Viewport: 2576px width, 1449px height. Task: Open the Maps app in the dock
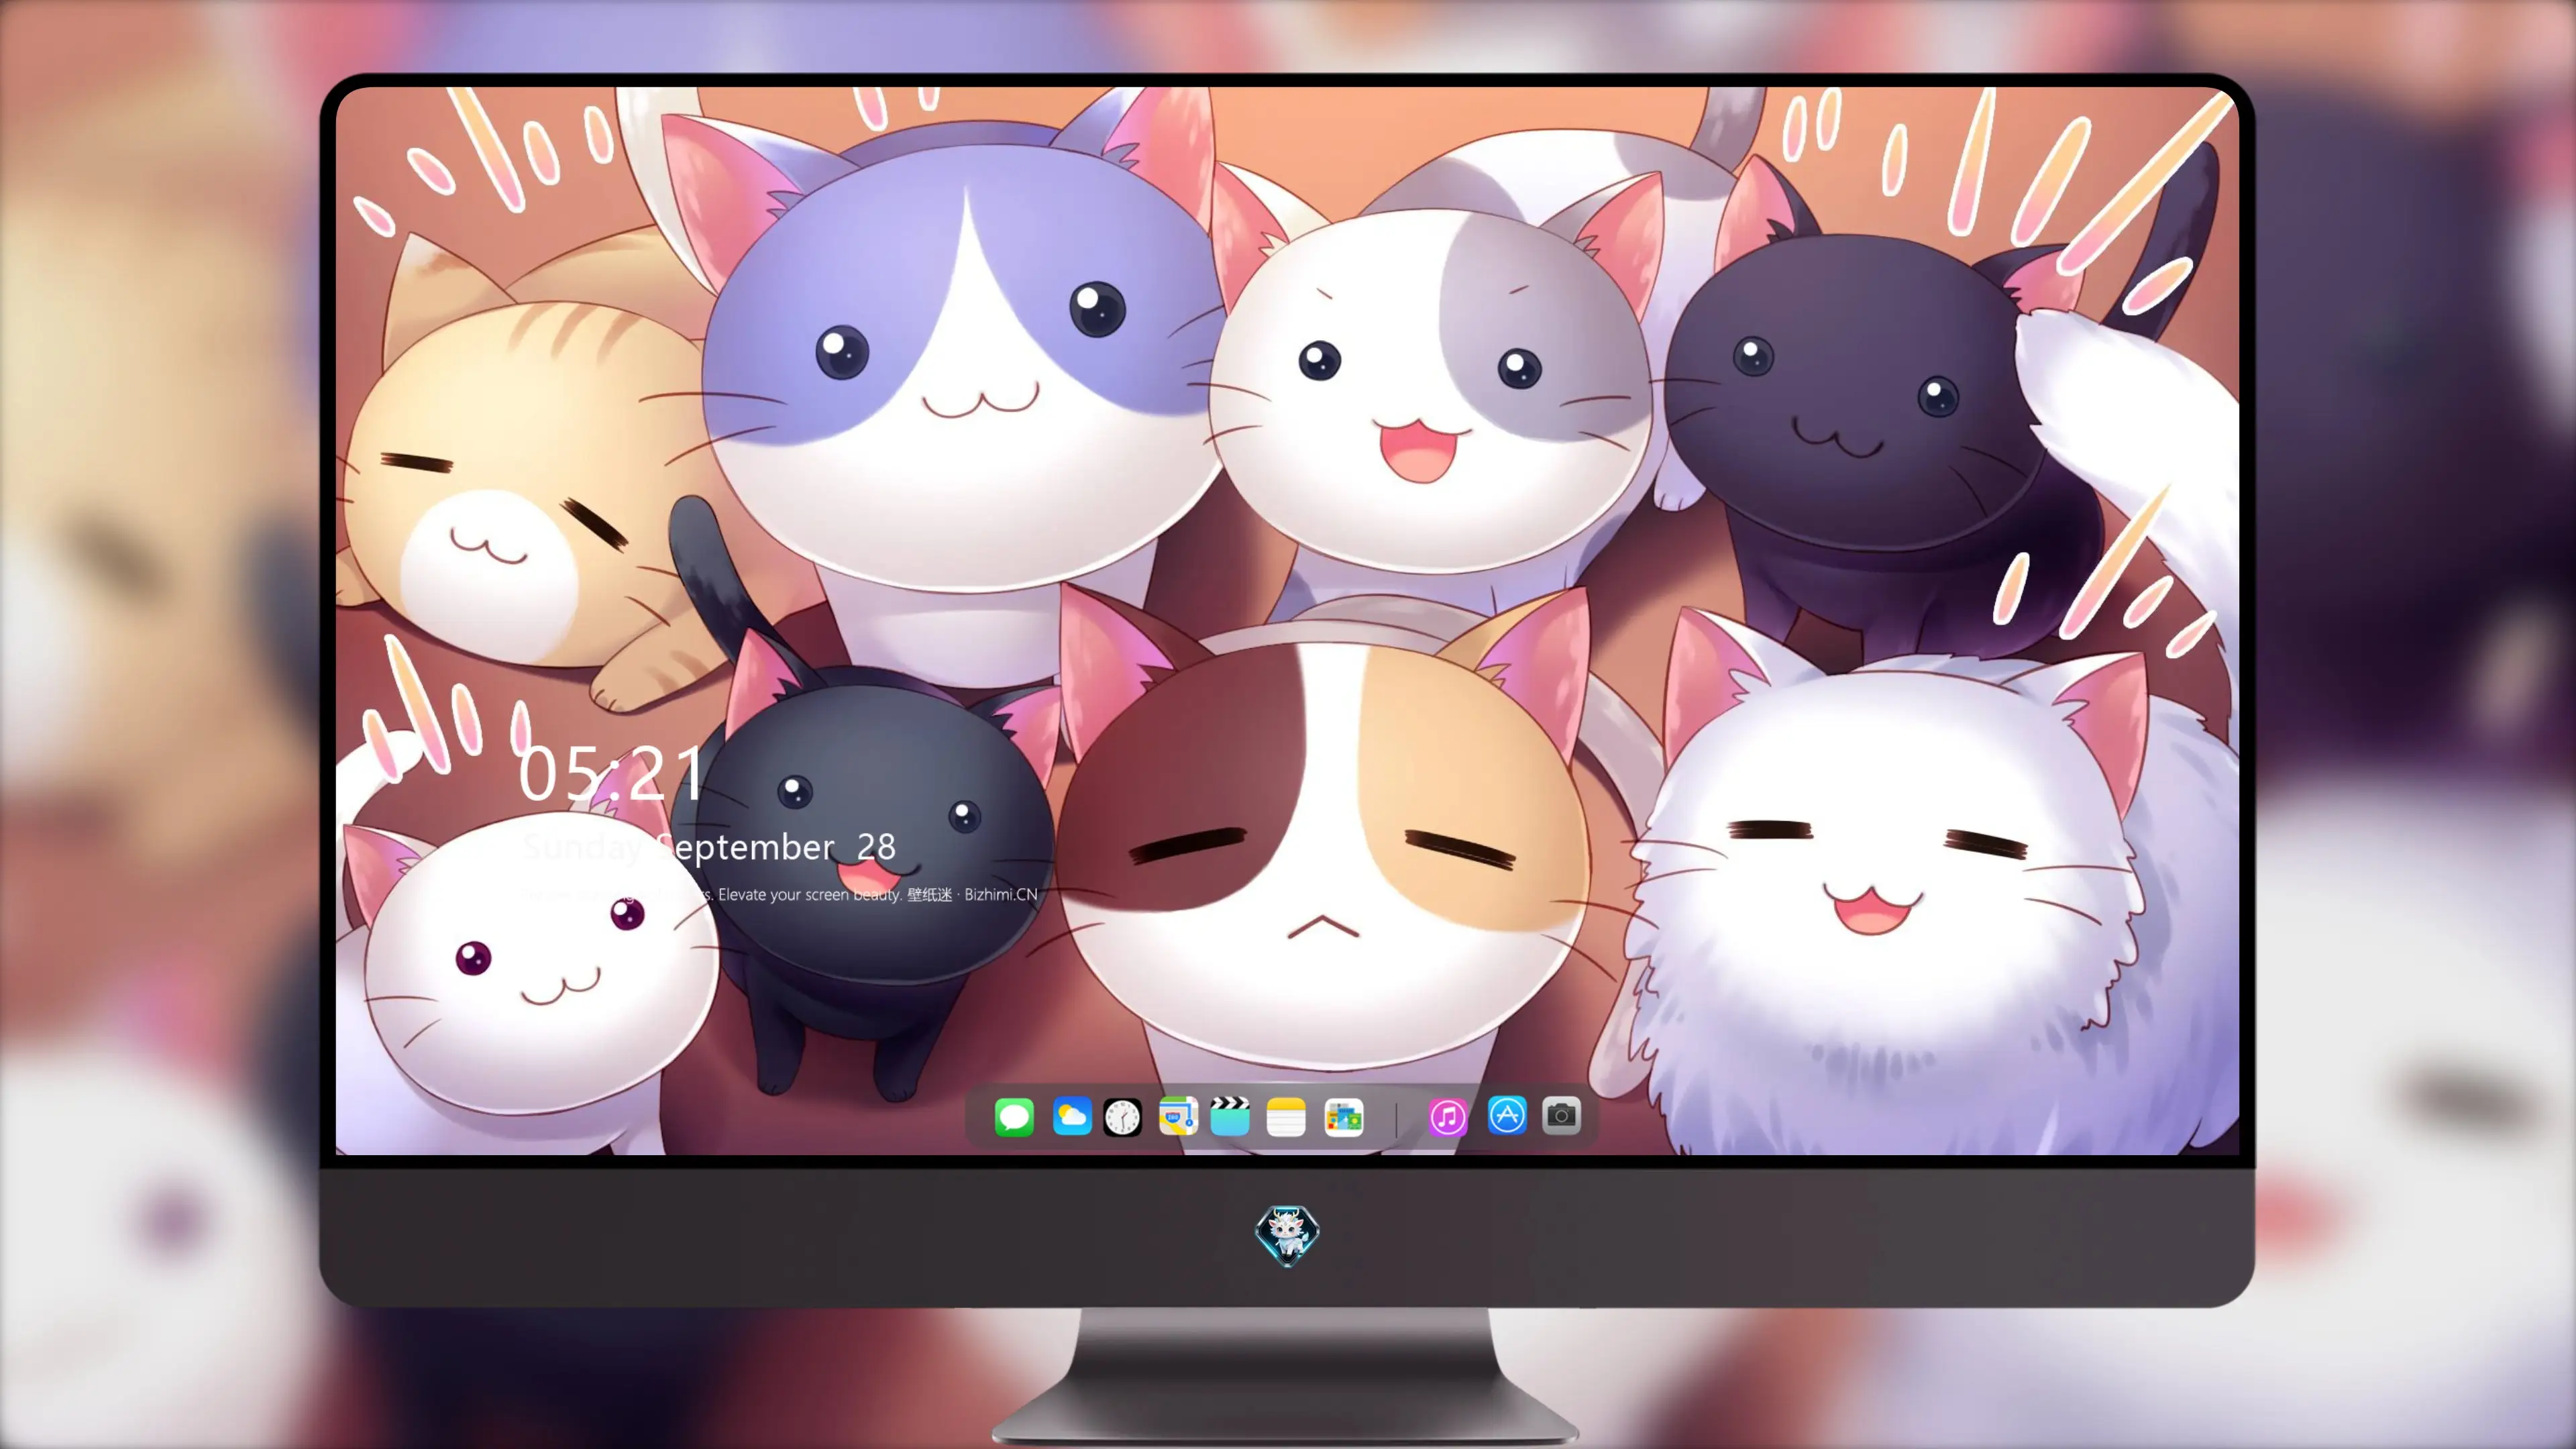[1178, 1116]
